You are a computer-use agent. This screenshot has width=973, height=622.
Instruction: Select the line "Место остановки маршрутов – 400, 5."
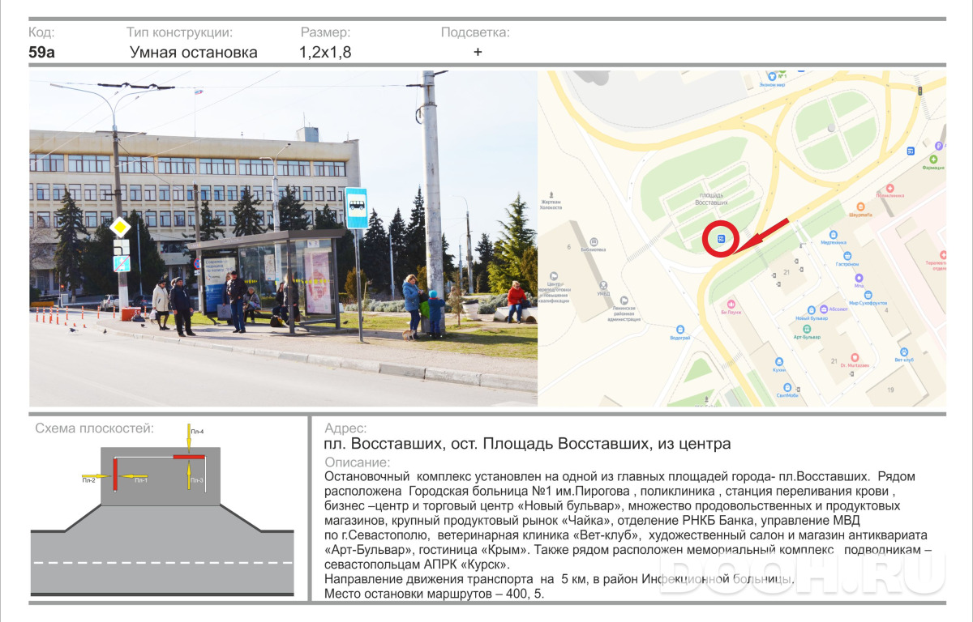coord(435,594)
